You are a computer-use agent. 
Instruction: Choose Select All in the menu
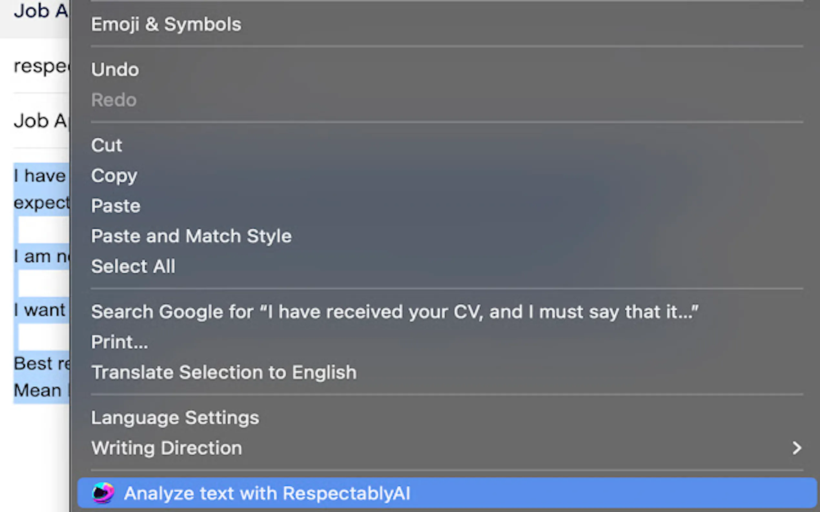click(x=133, y=266)
